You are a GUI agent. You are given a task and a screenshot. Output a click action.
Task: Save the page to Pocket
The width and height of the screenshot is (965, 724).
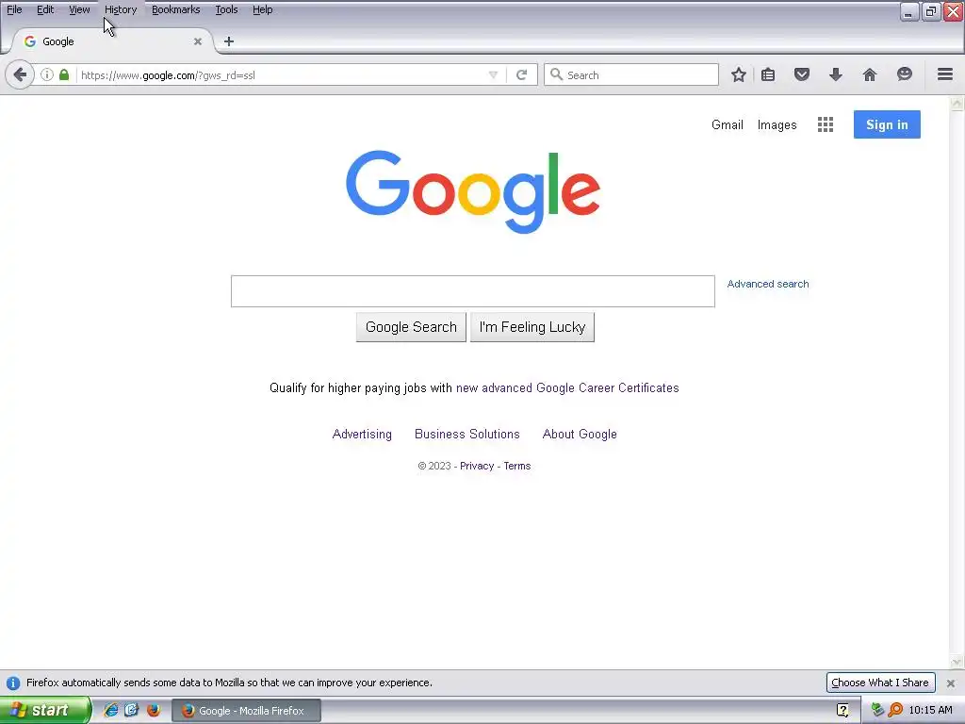[801, 75]
